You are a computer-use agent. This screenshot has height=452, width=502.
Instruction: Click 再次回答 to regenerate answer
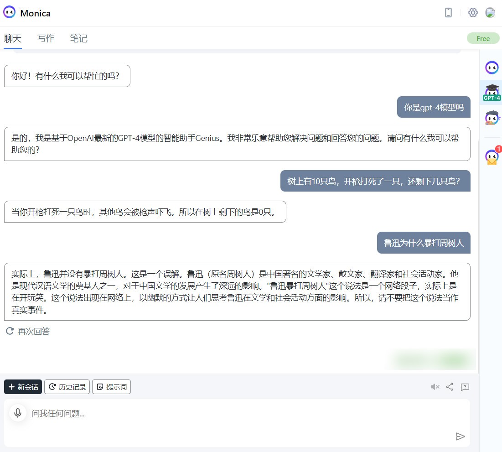pyautogui.click(x=28, y=331)
